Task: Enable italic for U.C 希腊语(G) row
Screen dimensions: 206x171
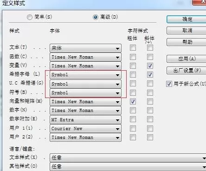Action: 150,84
